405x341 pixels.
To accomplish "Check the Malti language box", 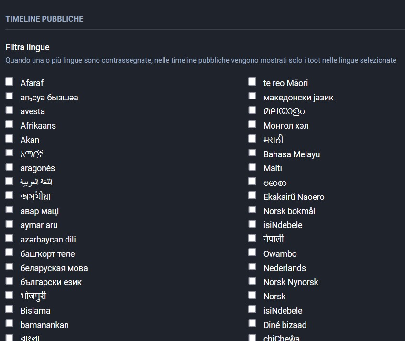I will 252,166.
